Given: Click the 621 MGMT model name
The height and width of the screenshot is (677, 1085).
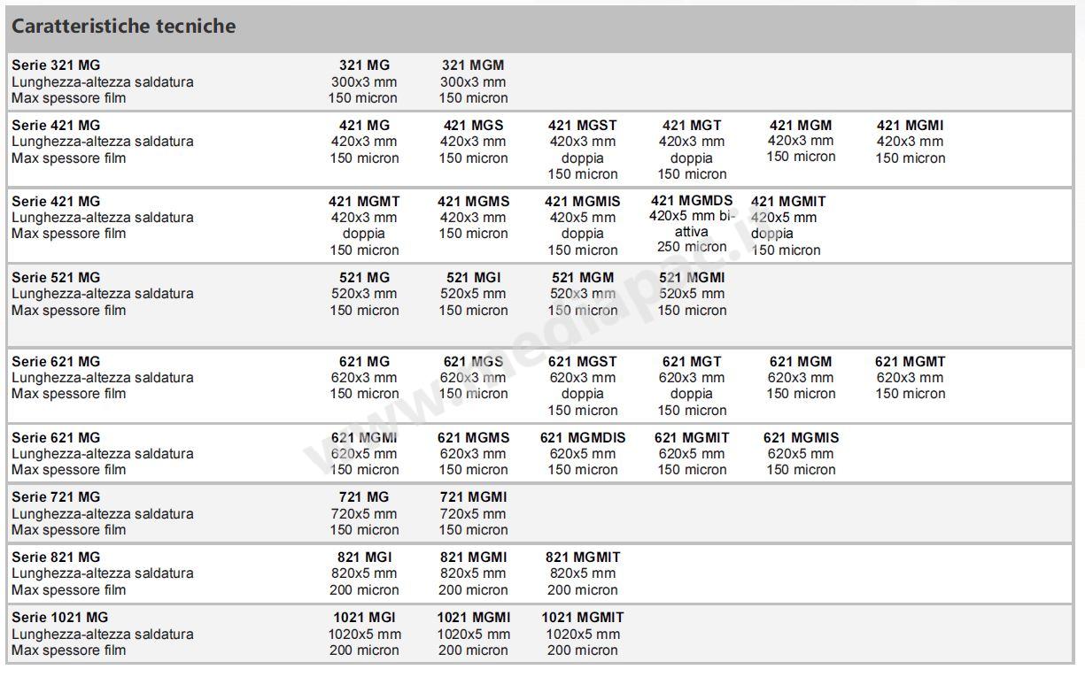Looking at the screenshot, I should pos(910,362).
